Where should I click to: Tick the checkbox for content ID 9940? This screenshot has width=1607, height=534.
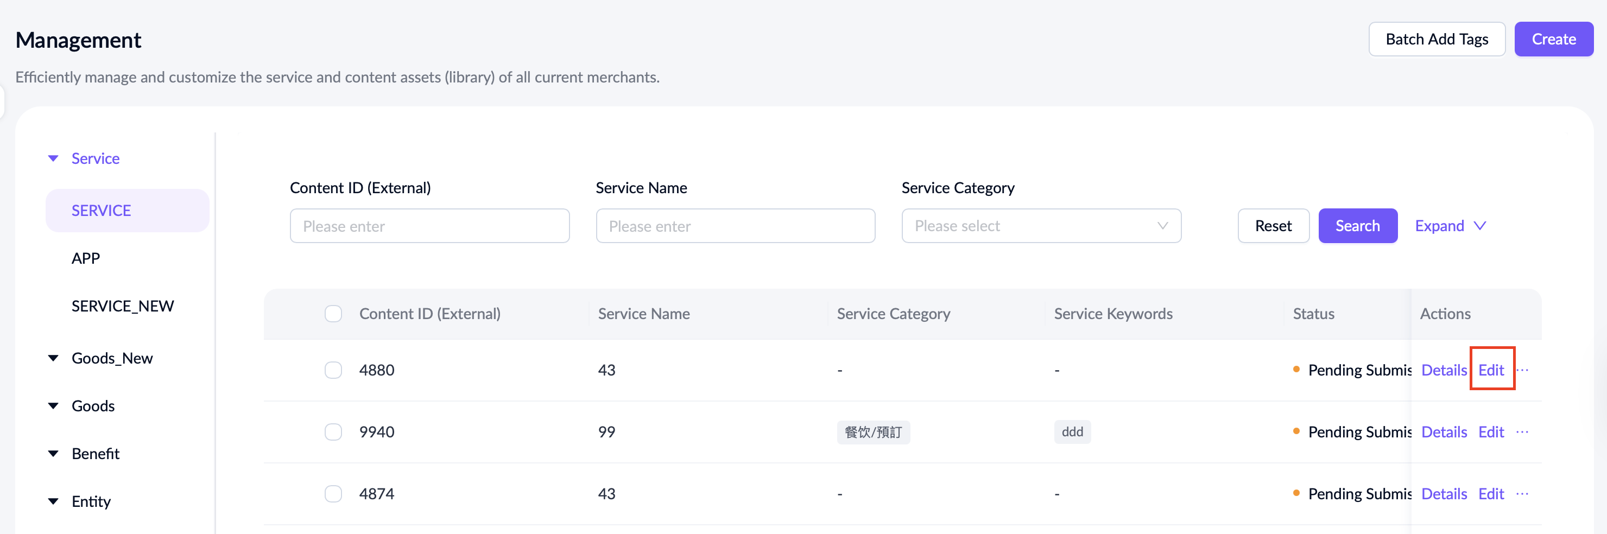[333, 431]
